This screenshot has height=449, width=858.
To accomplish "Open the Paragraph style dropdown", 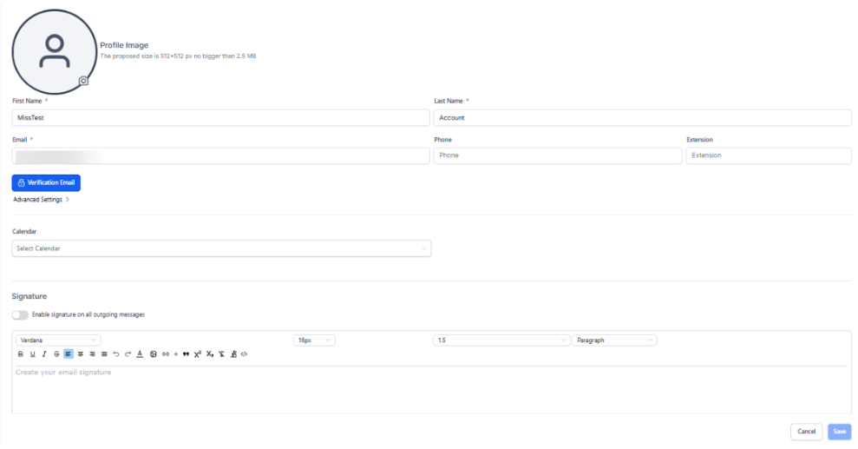I will [x=614, y=340].
